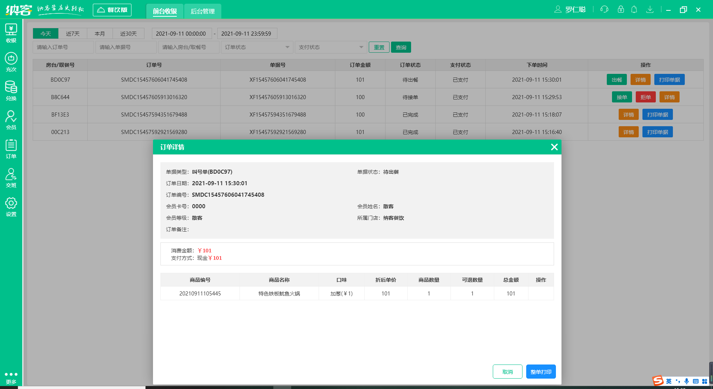Image resolution: width=713 pixels, height=389 pixels.
Task: Click the customer service headset icon
Action: (x=604, y=10)
